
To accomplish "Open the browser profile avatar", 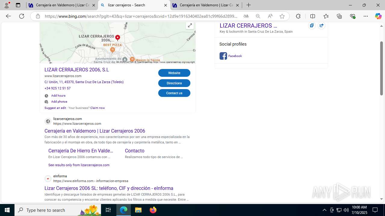I will 7,5.
